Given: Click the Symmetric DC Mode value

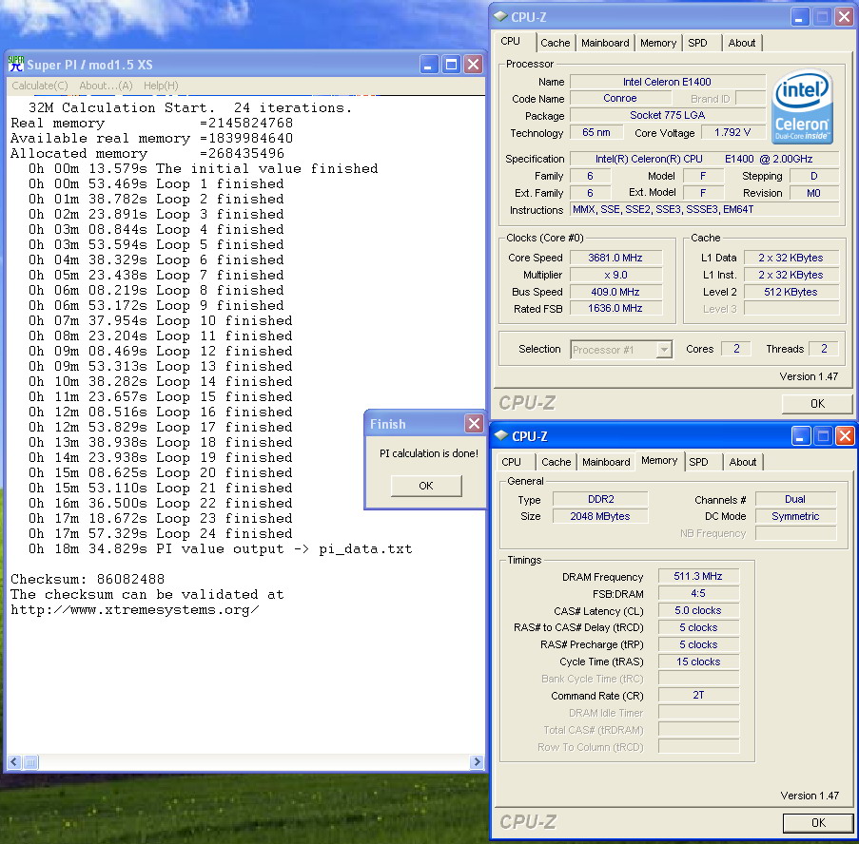Looking at the screenshot, I should point(795,516).
